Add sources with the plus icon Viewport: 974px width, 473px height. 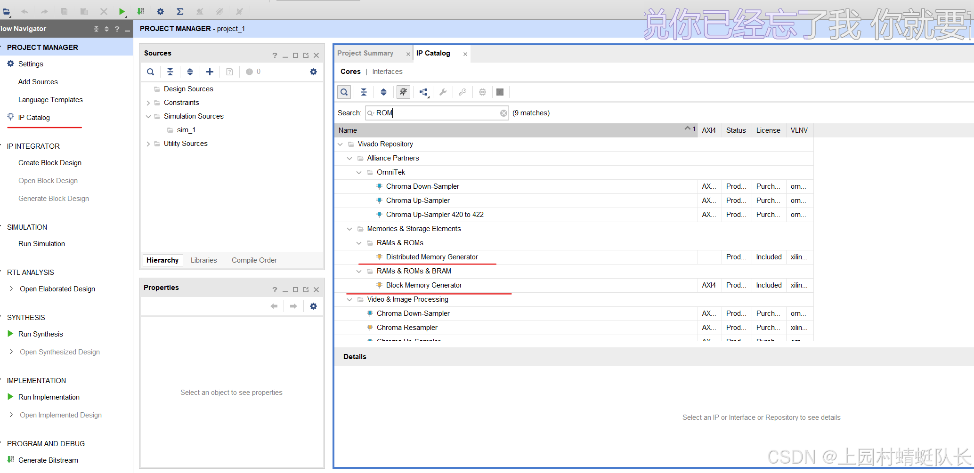click(x=210, y=72)
